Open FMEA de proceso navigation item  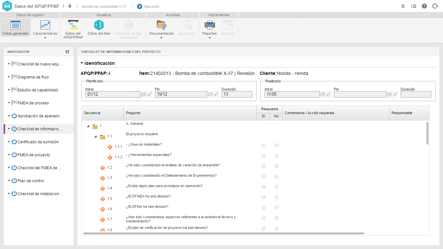click(39, 103)
